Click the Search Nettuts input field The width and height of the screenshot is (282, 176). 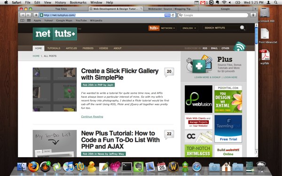(221, 28)
